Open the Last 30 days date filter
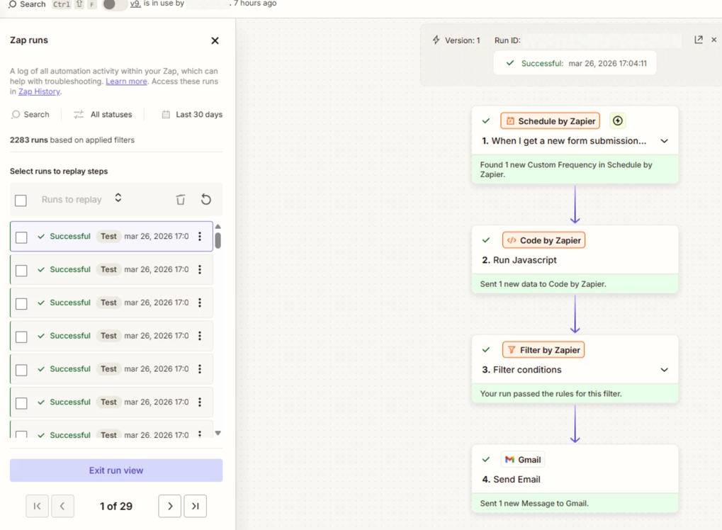This screenshot has width=722, height=530. [192, 114]
